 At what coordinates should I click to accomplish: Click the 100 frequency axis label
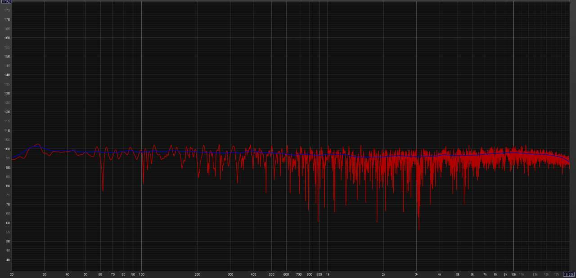click(141, 274)
